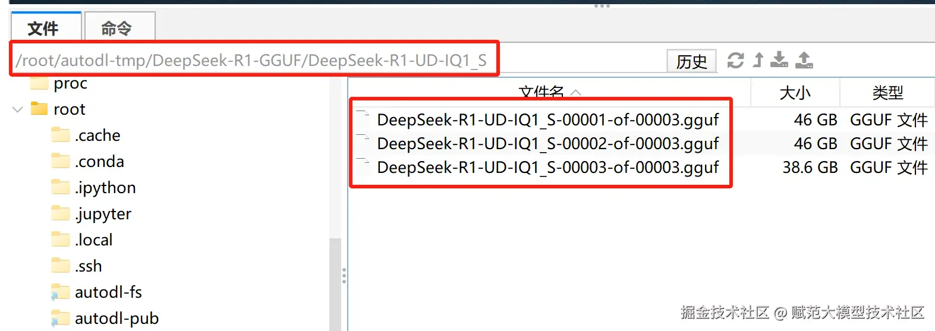
Task: Click file icon of 00002-of-00003.gguf
Action: pos(363,142)
